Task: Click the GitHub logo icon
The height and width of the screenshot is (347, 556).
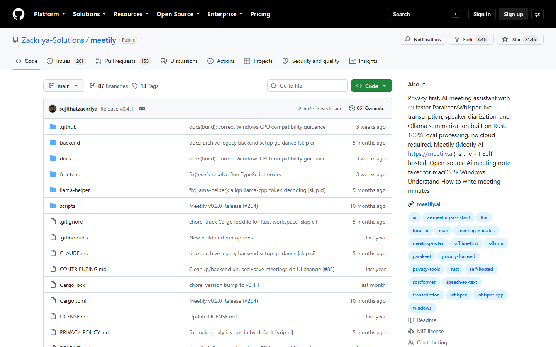Action: click(19, 14)
